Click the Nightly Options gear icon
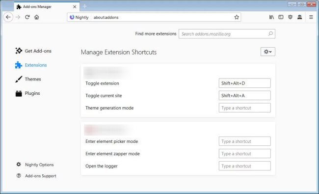319x194 pixels. pyautogui.click(x=19, y=164)
